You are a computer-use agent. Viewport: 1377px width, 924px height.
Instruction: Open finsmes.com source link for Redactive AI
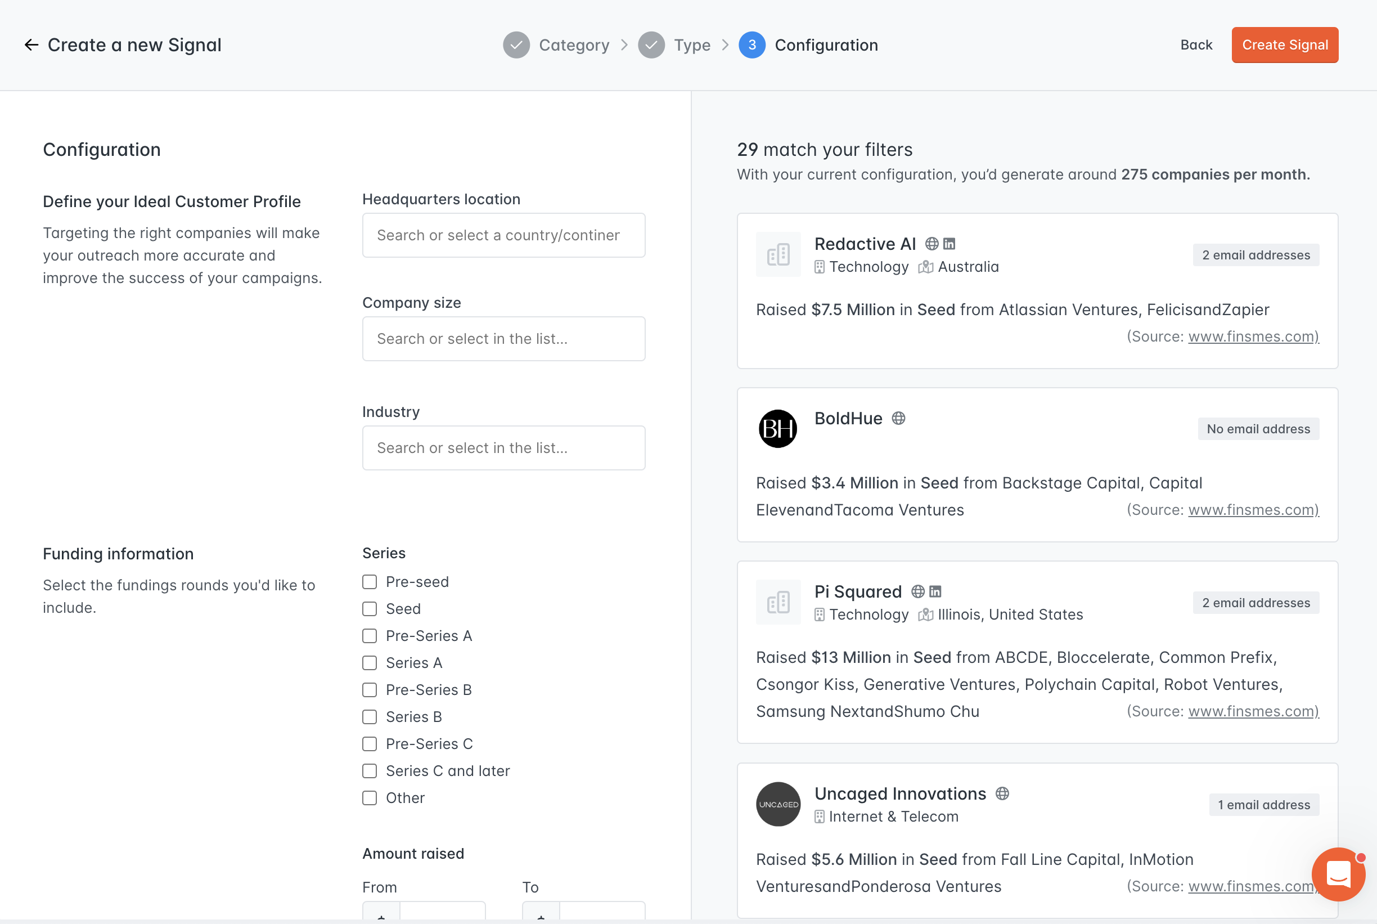tap(1253, 337)
